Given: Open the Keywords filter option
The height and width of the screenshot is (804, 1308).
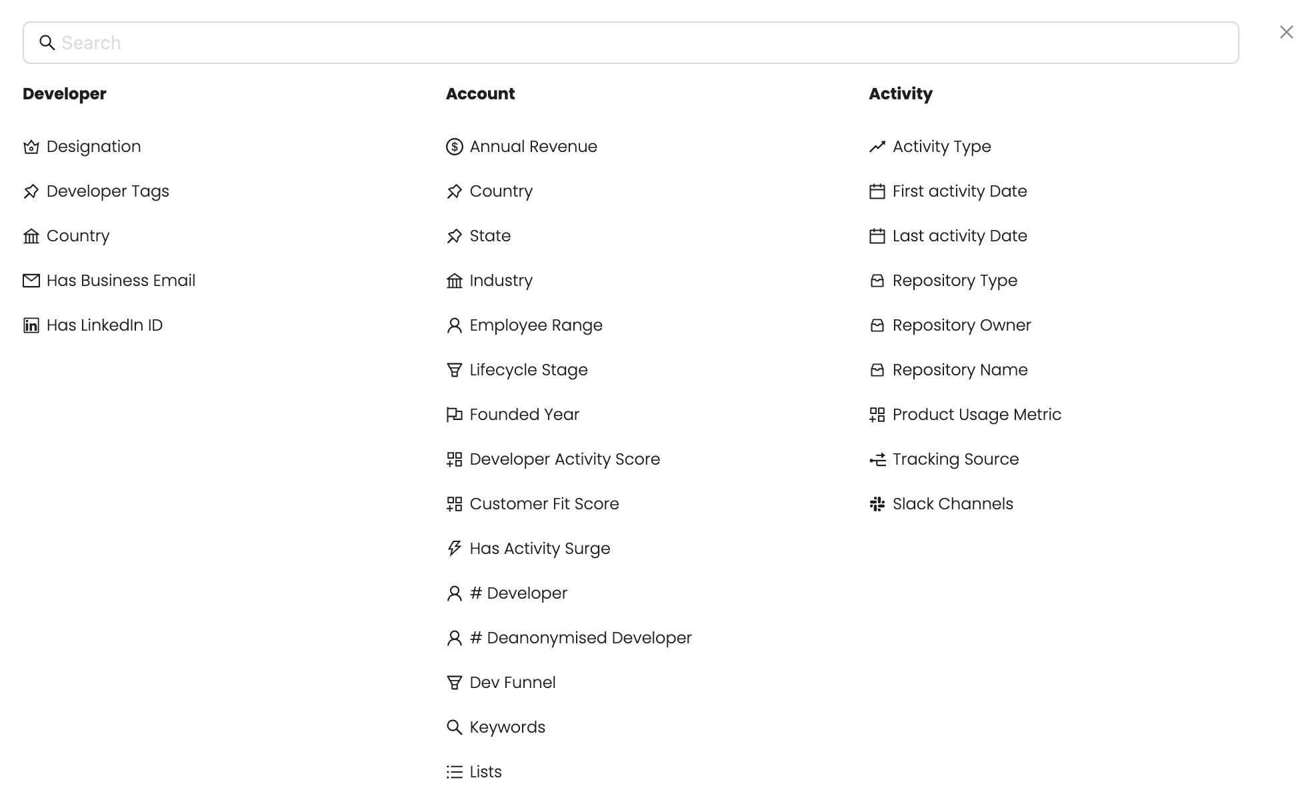Looking at the screenshot, I should click(507, 727).
